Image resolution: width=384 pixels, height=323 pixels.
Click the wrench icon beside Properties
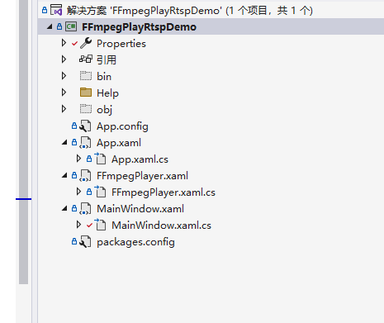point(86,43)
